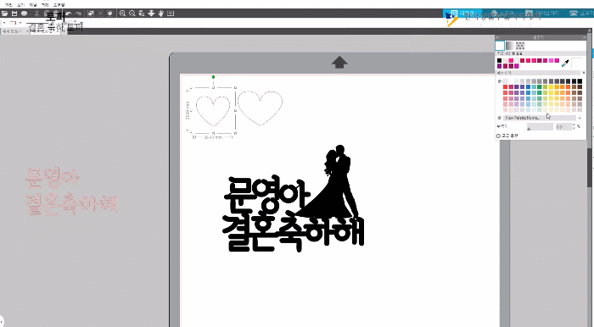Open a file with the Open icon

(4, 14)
